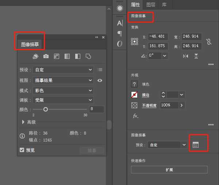Open the Appearance sun icon in dock
The height and width of the screenshot is (185, 219).
click(120, 8)
